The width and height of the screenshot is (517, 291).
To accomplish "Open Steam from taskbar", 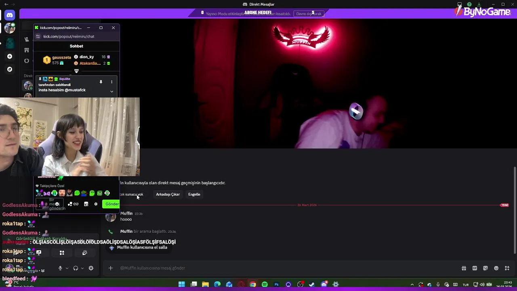I will click(312, 285).
